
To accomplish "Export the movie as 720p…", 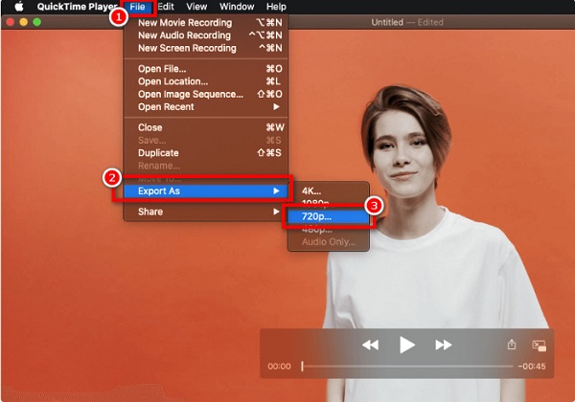I will coord(328,216).
